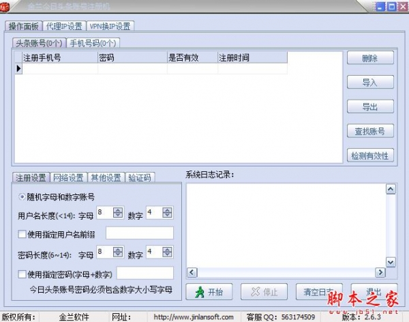
Task: Switch to 代理IP设置 tab
Action: click(x=64, y=26)
